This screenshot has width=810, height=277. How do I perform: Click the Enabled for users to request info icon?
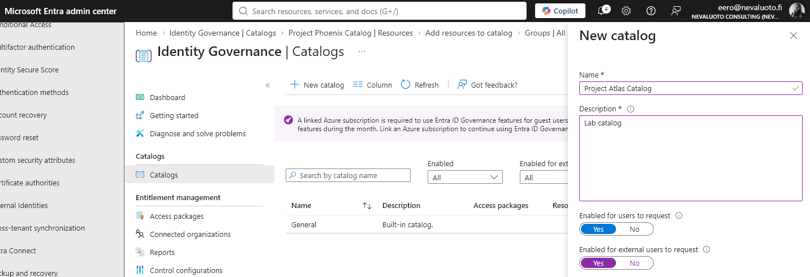pos(679,215)
